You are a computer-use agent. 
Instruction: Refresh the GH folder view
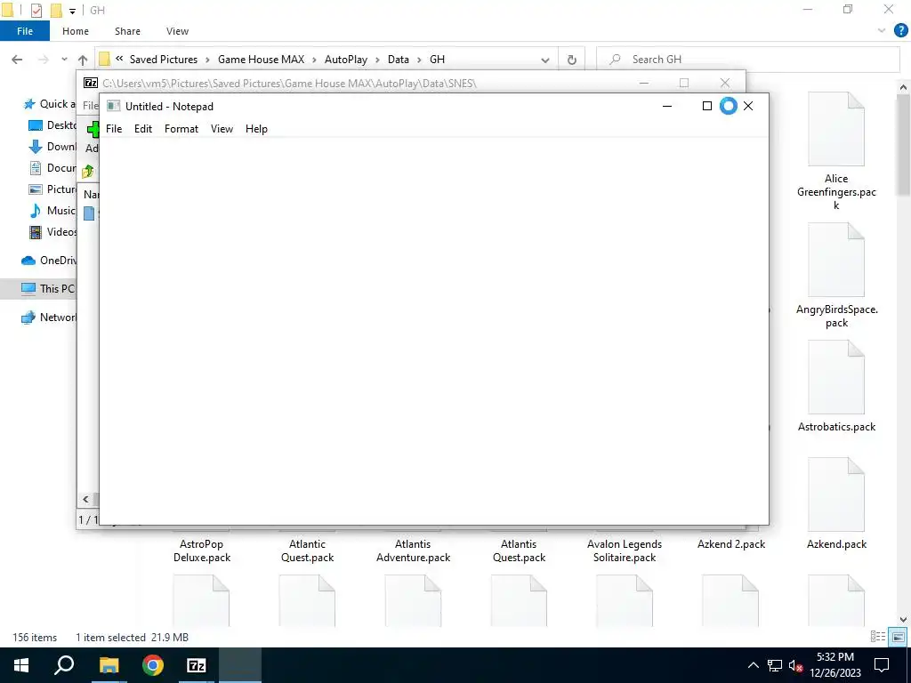[572, 60]
